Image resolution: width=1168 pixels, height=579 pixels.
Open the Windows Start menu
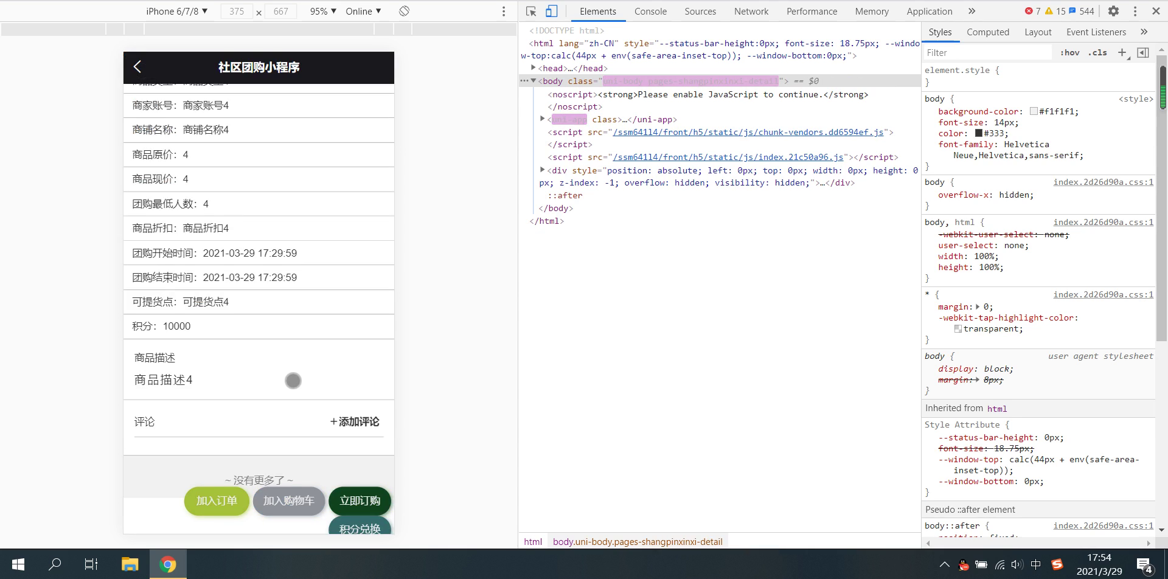coord(18,564)
